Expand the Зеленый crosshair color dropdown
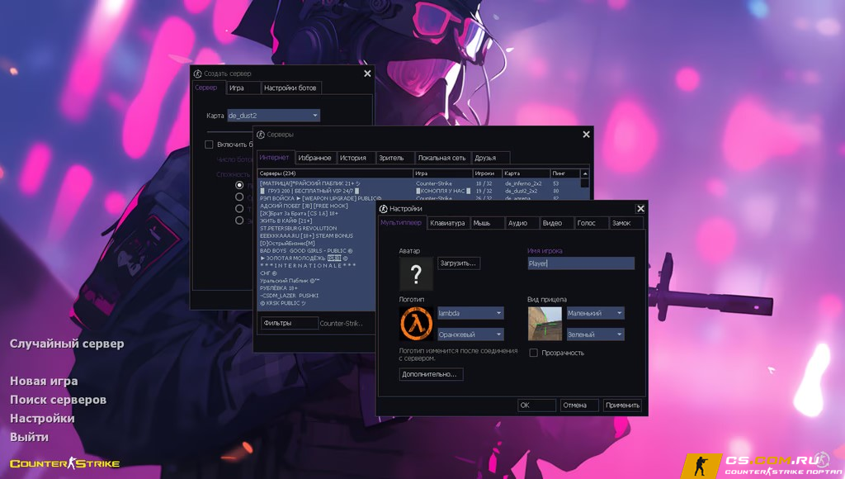 pyautogui.click(x=595, y=334)
